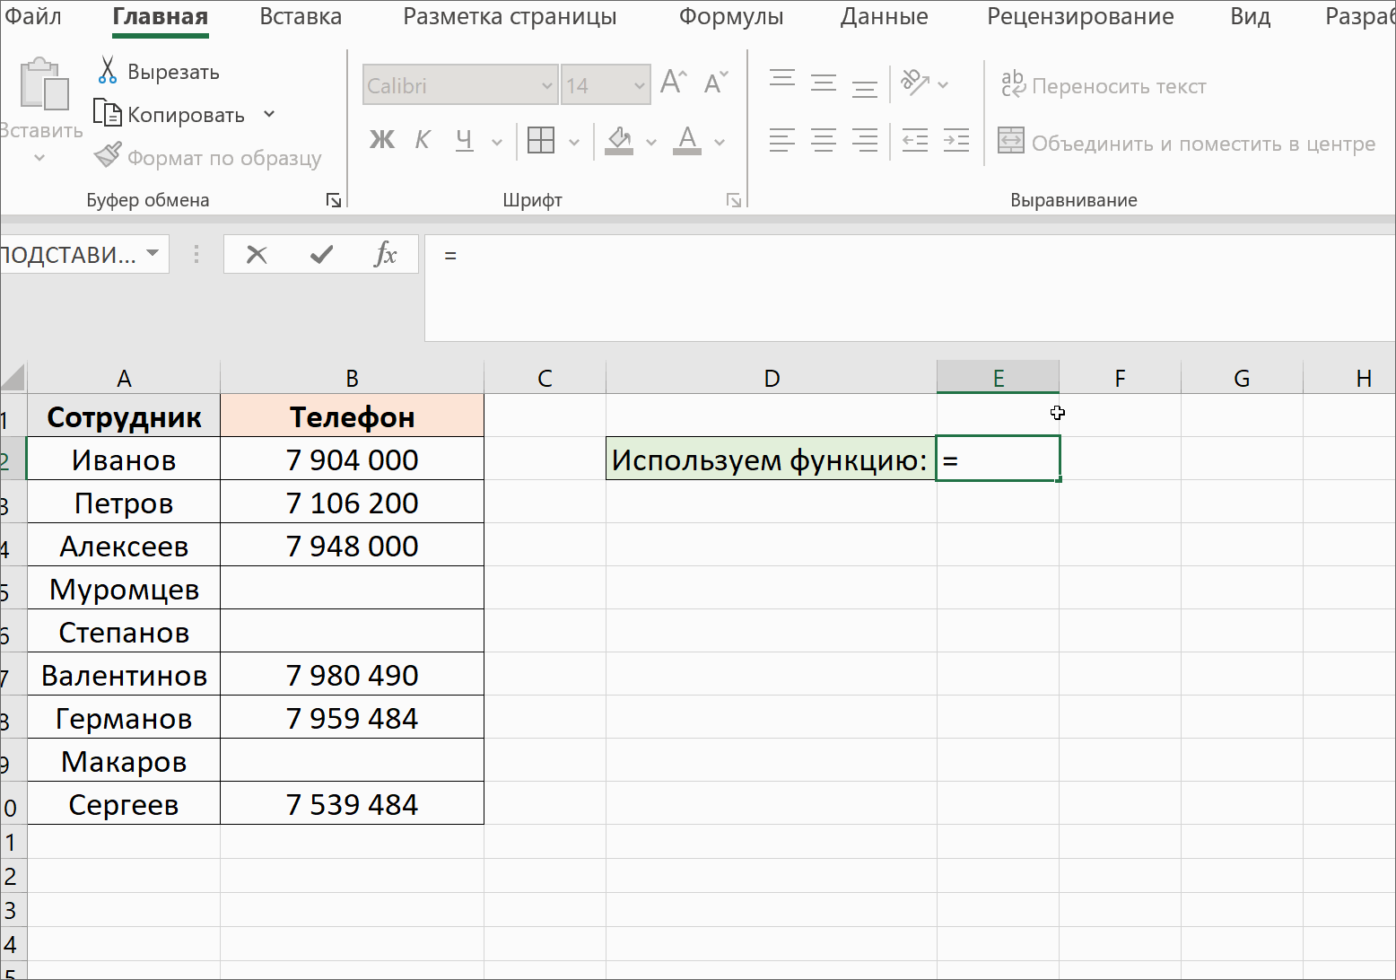Click the Вырезать button label
Image resolution: width=1396 pixels, height=980 pixels.
[173, 72]
